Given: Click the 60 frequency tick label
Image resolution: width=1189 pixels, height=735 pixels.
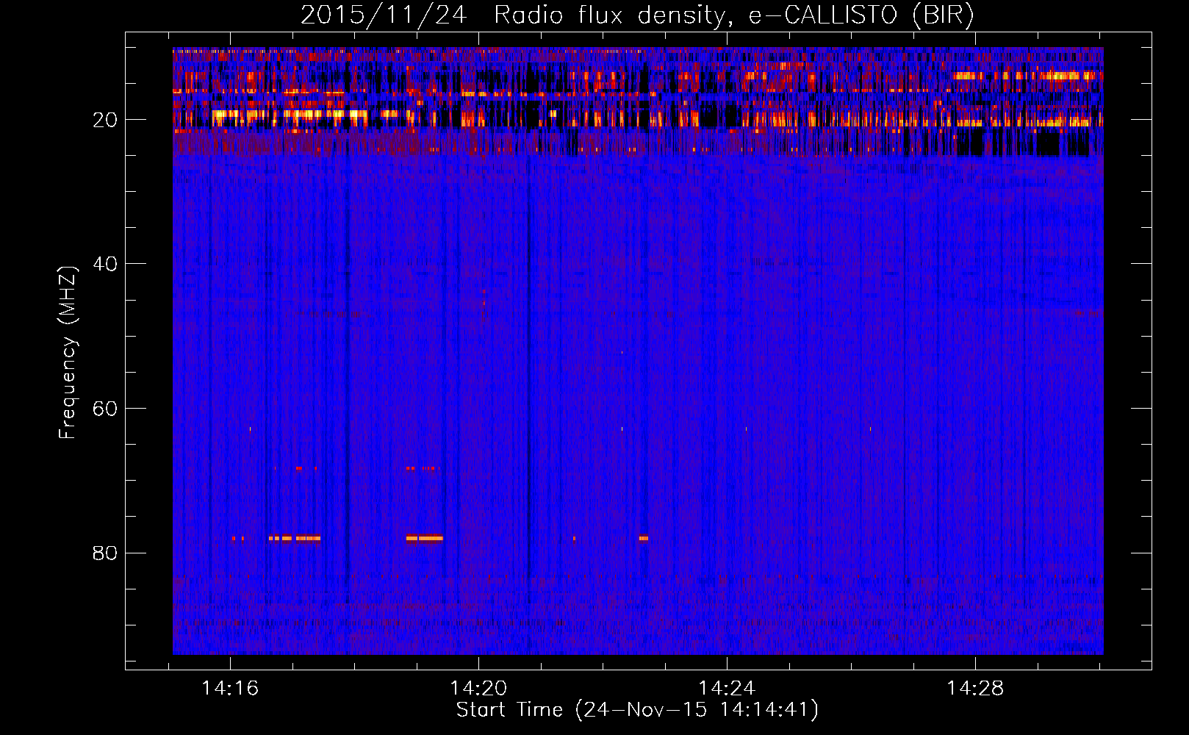Looking at the screenshot, I should pyautogui.click(x=105, y=409).
